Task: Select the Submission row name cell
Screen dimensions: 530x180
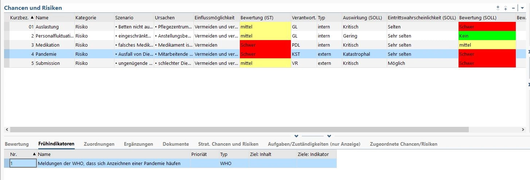Action: (x=54, y=63)
